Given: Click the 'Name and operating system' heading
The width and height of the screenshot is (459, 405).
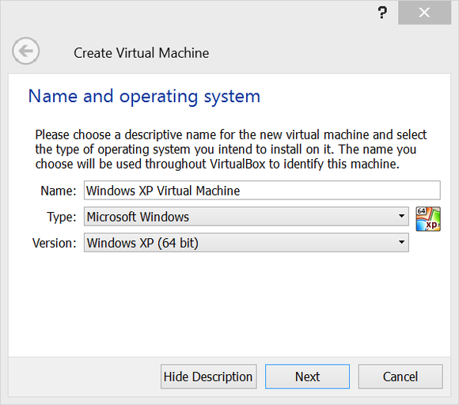Looking at the screenshot, I should pyautogui.click(x=144, y=97).
